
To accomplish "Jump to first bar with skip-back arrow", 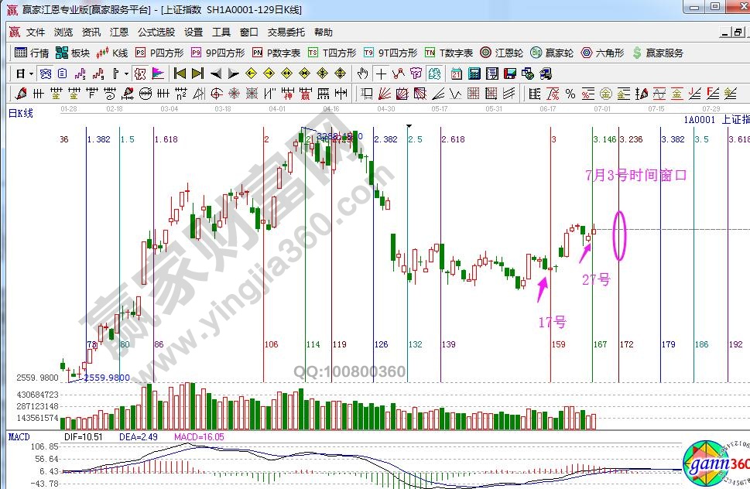I will [180, 74].
